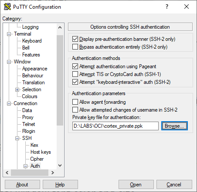The image size is (197, 192).
Task: Enable Allow agent forwarding
Action: (x=75, y=102)
